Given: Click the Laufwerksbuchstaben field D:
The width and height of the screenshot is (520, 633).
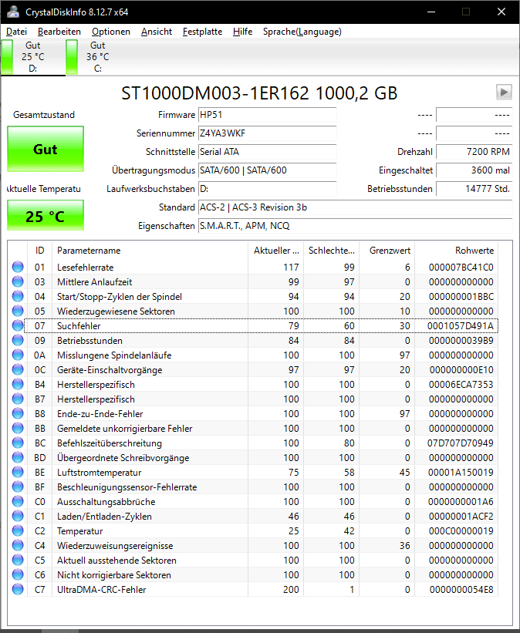Looking at the screenshot, I should [x=268, y=189].
